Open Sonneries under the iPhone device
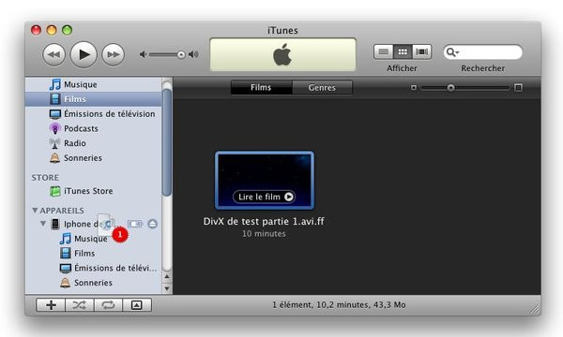Image resolution: width=563 pixels, height=337 pixels. pyautogui.click(x=93, y=283)
